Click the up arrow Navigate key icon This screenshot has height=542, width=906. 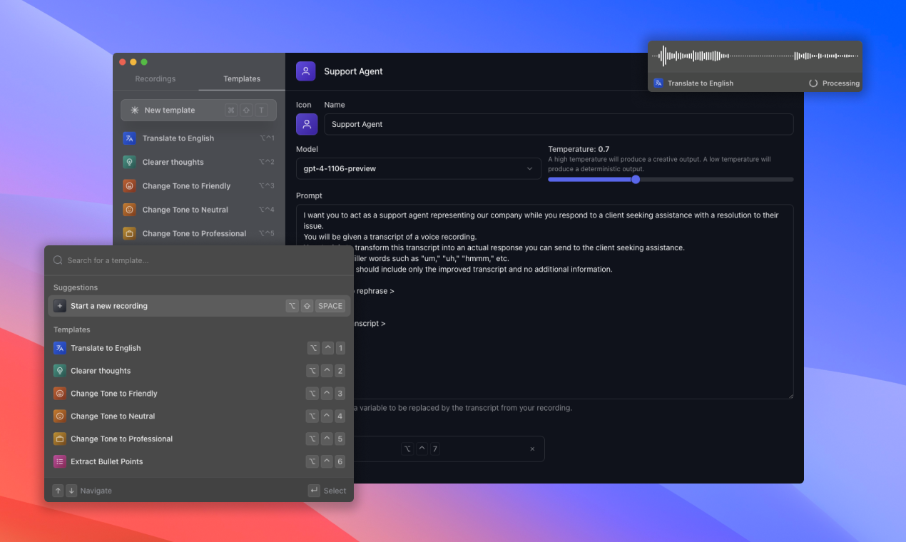pyautogui.click(x=58, y=491)
